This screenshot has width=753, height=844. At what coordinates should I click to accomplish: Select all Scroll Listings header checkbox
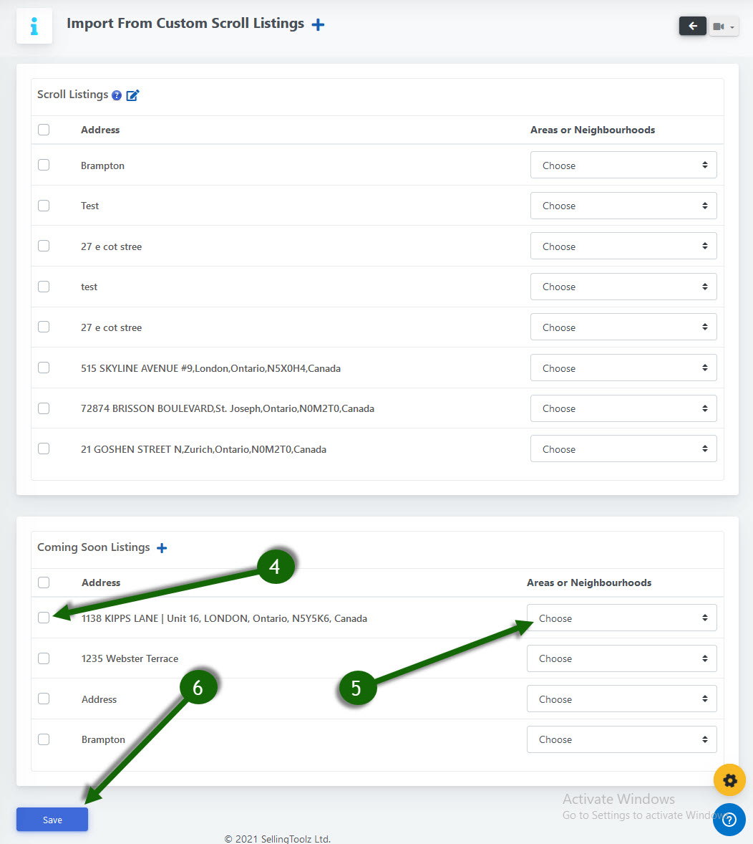(x=44, y=130)
